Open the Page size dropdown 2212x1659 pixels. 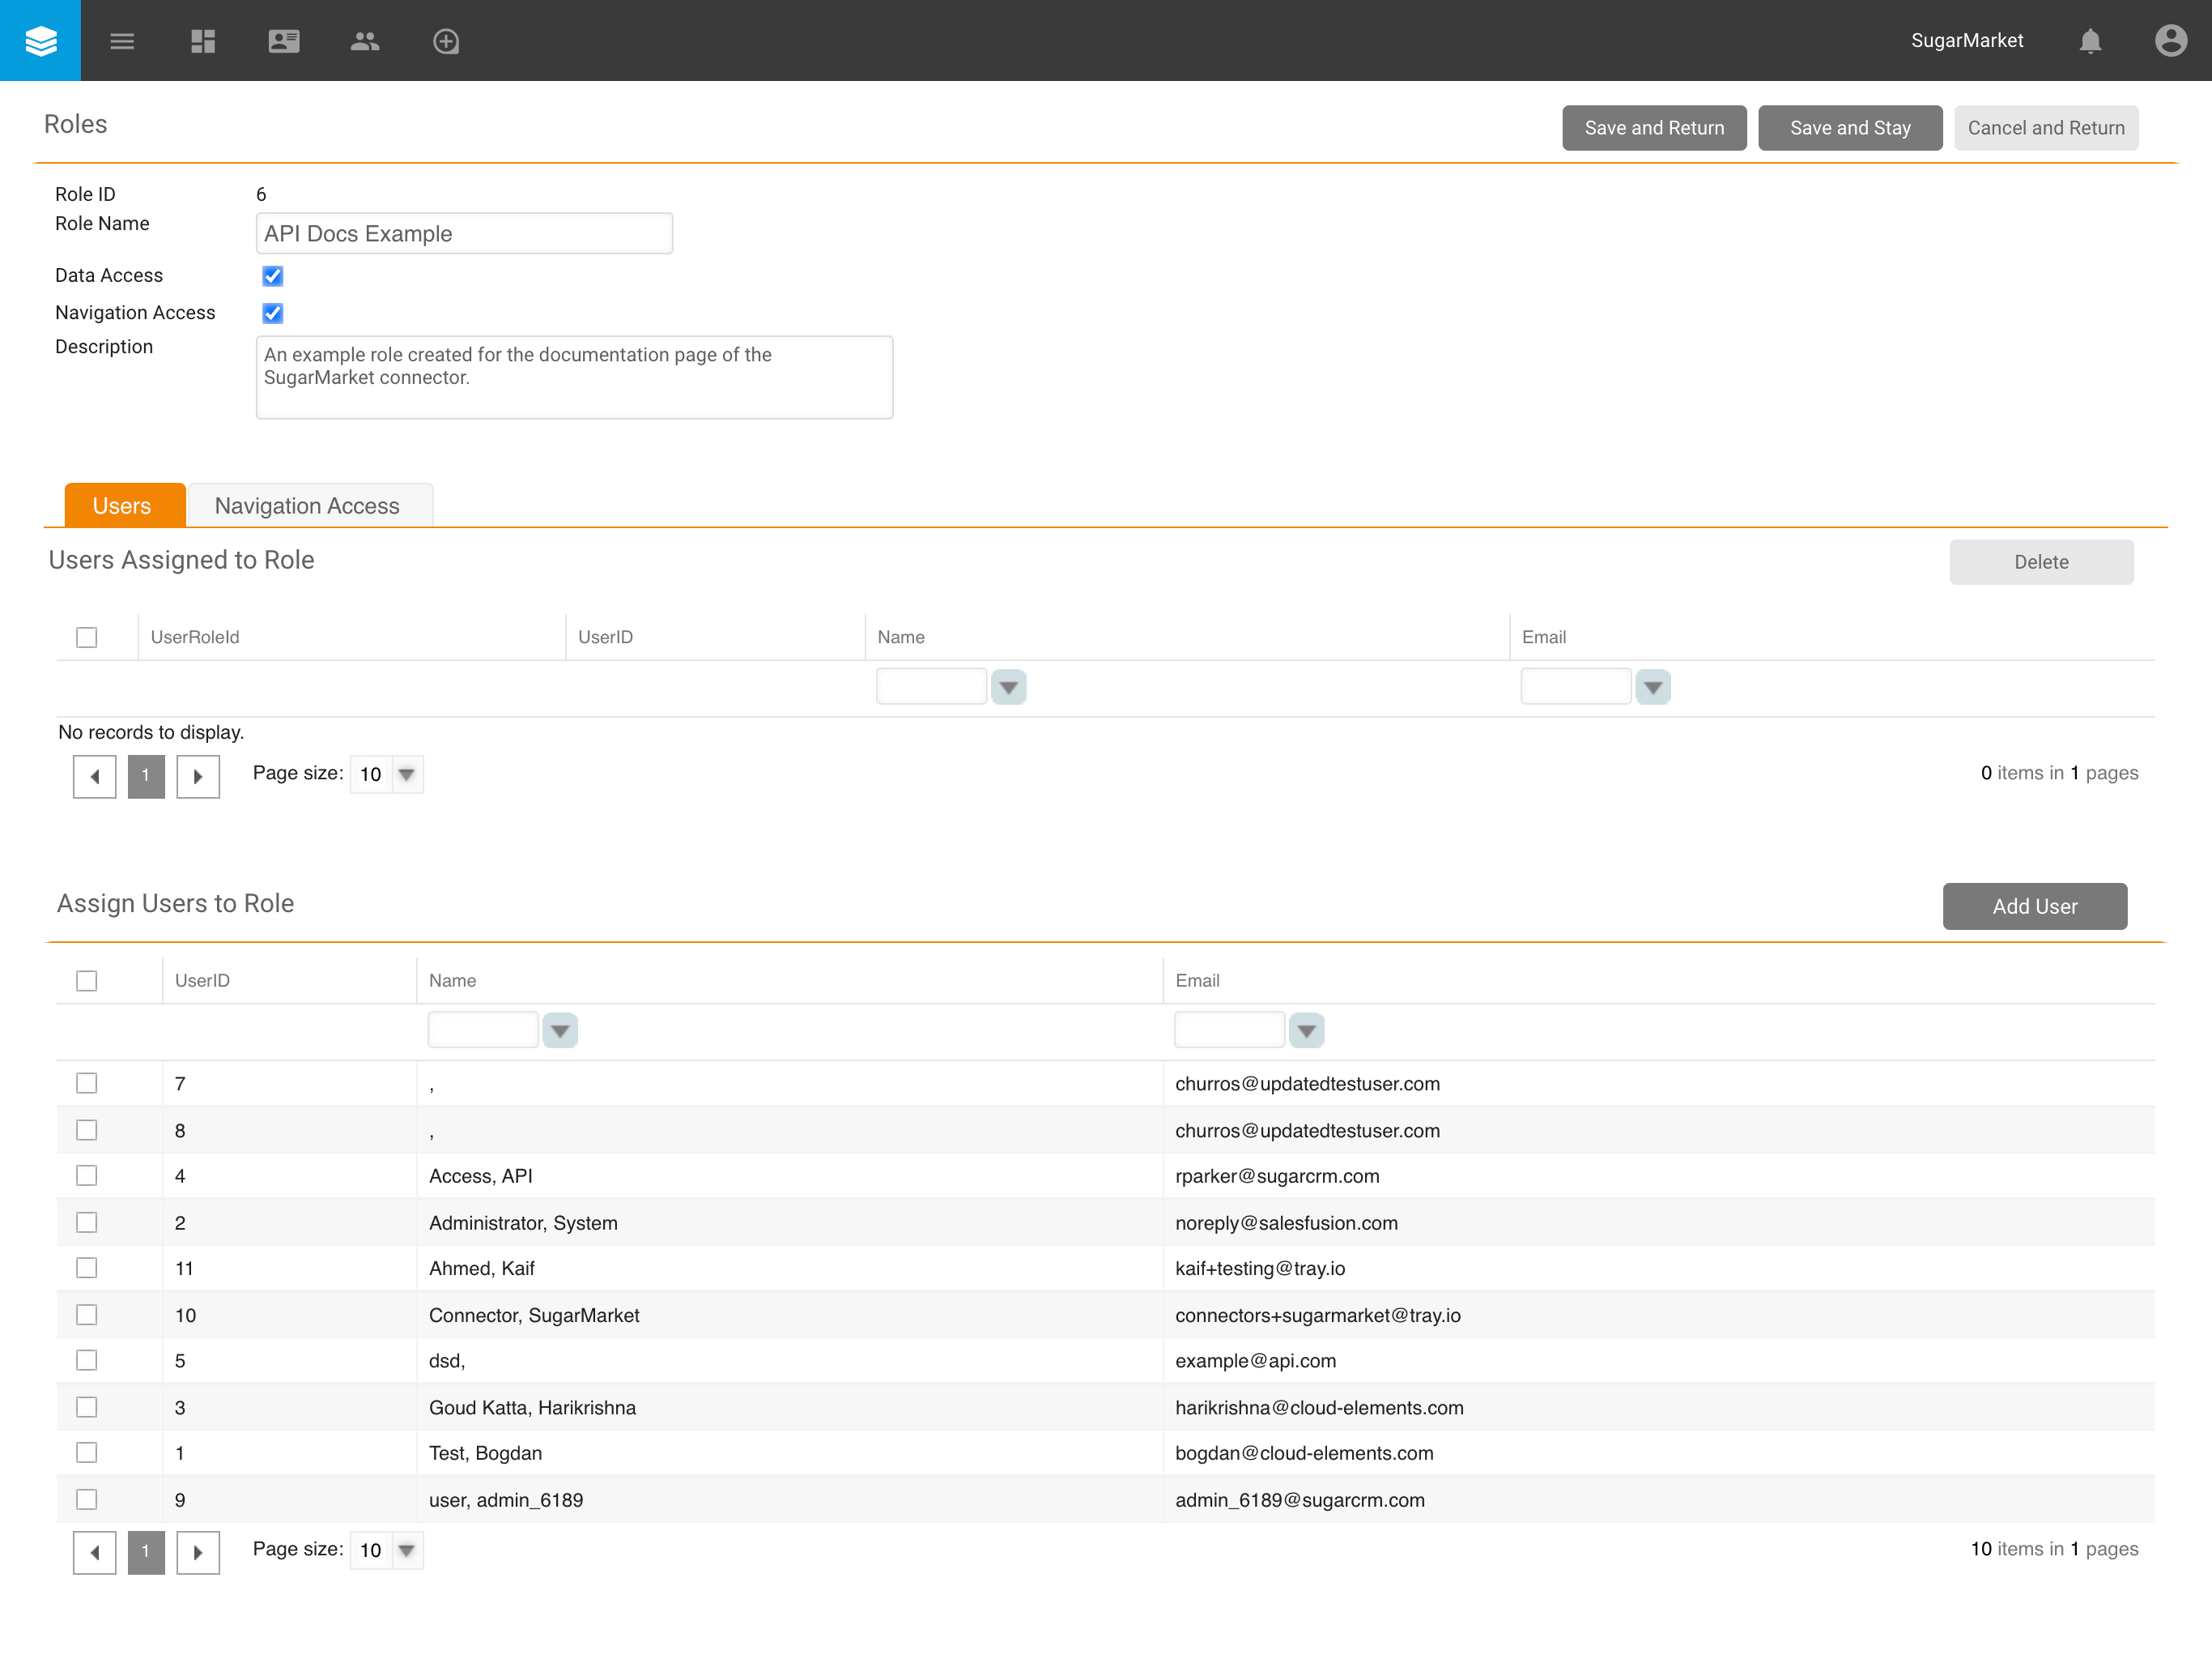pyautogui.click(x=405, y=1550)
